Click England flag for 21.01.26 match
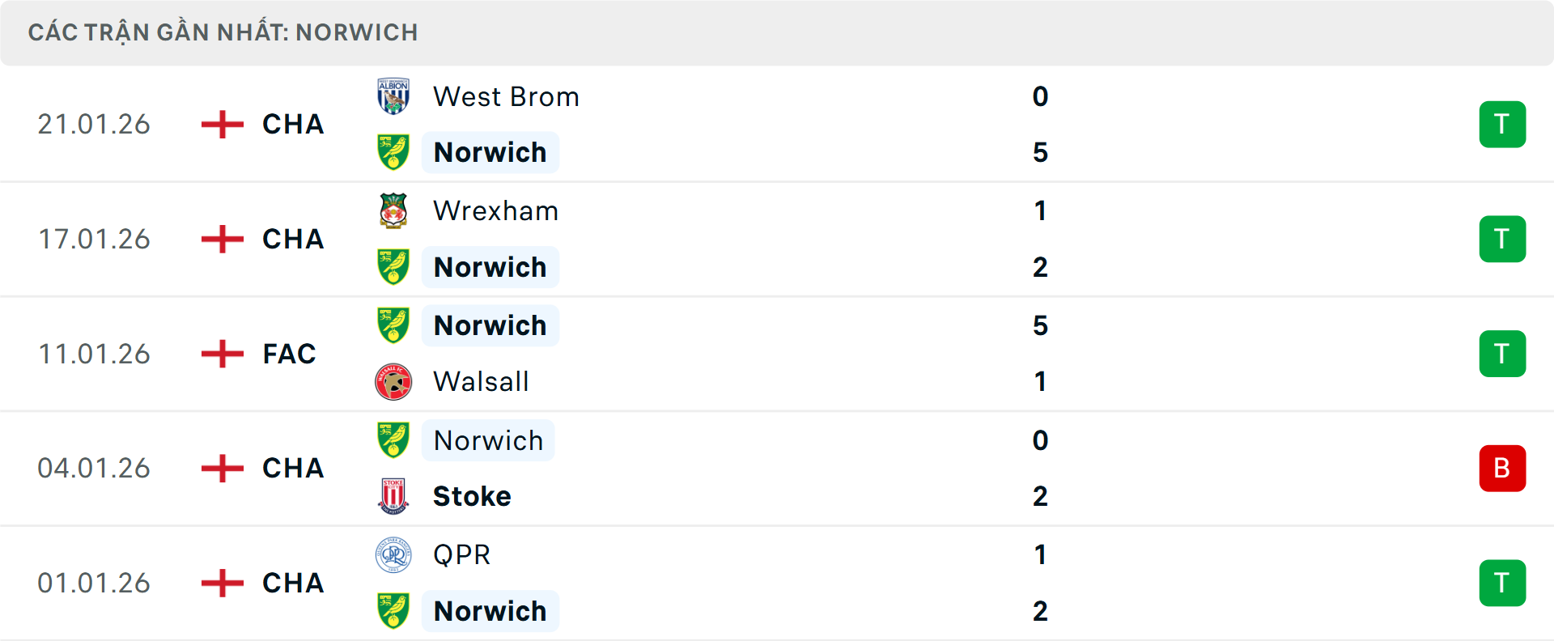This screenshot has height=641, width=1554. [x=223, y=125]
